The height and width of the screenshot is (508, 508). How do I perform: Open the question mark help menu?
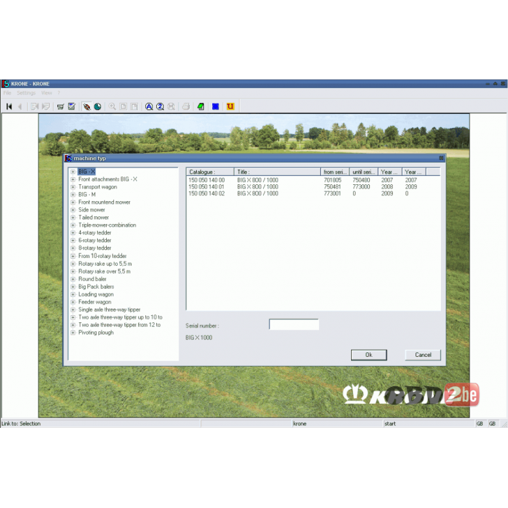[x=59, y=93]
